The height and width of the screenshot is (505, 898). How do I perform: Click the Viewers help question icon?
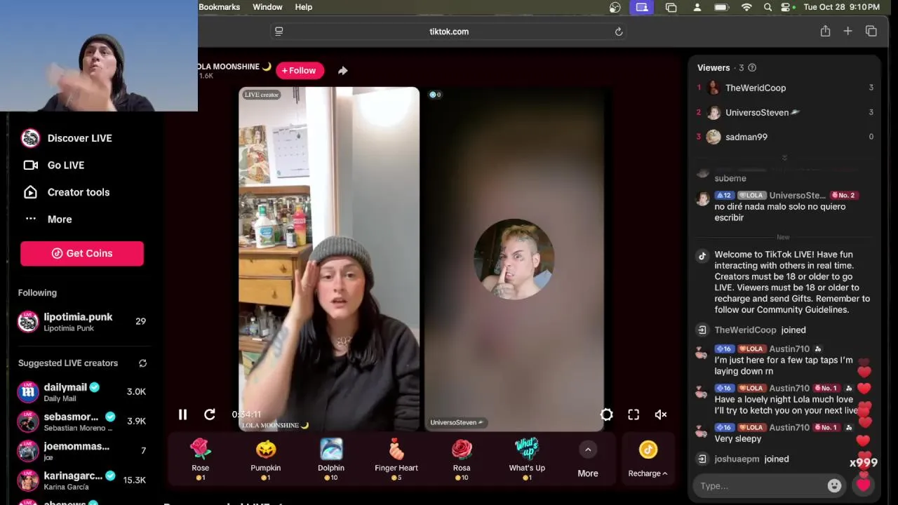752,68
